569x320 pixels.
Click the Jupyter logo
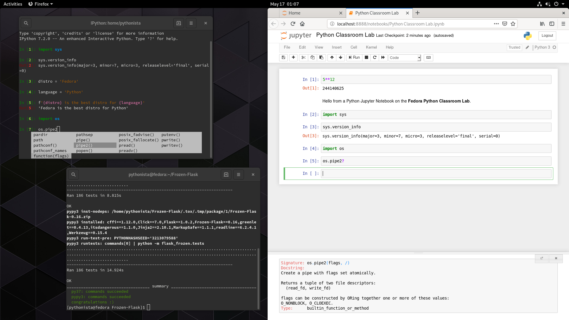[296, 36]
